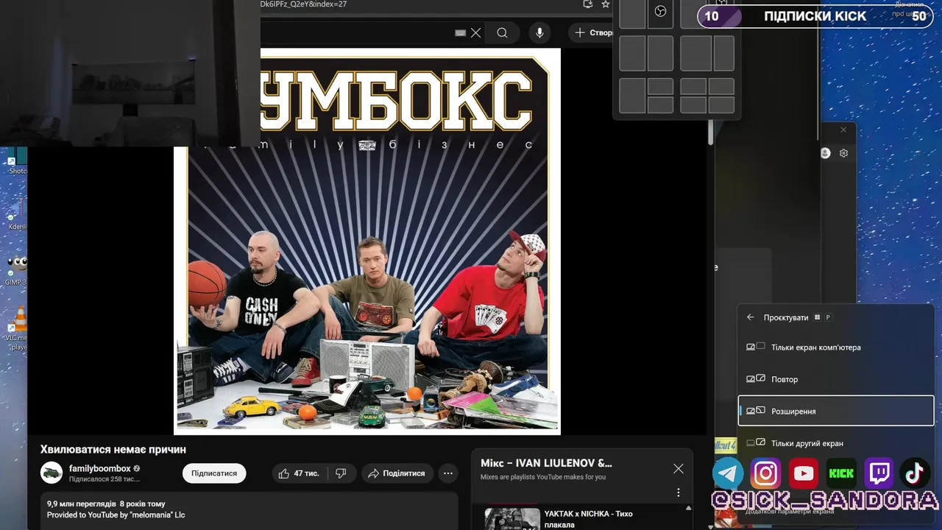Open settings gear in the dark right window

(844, 153)
